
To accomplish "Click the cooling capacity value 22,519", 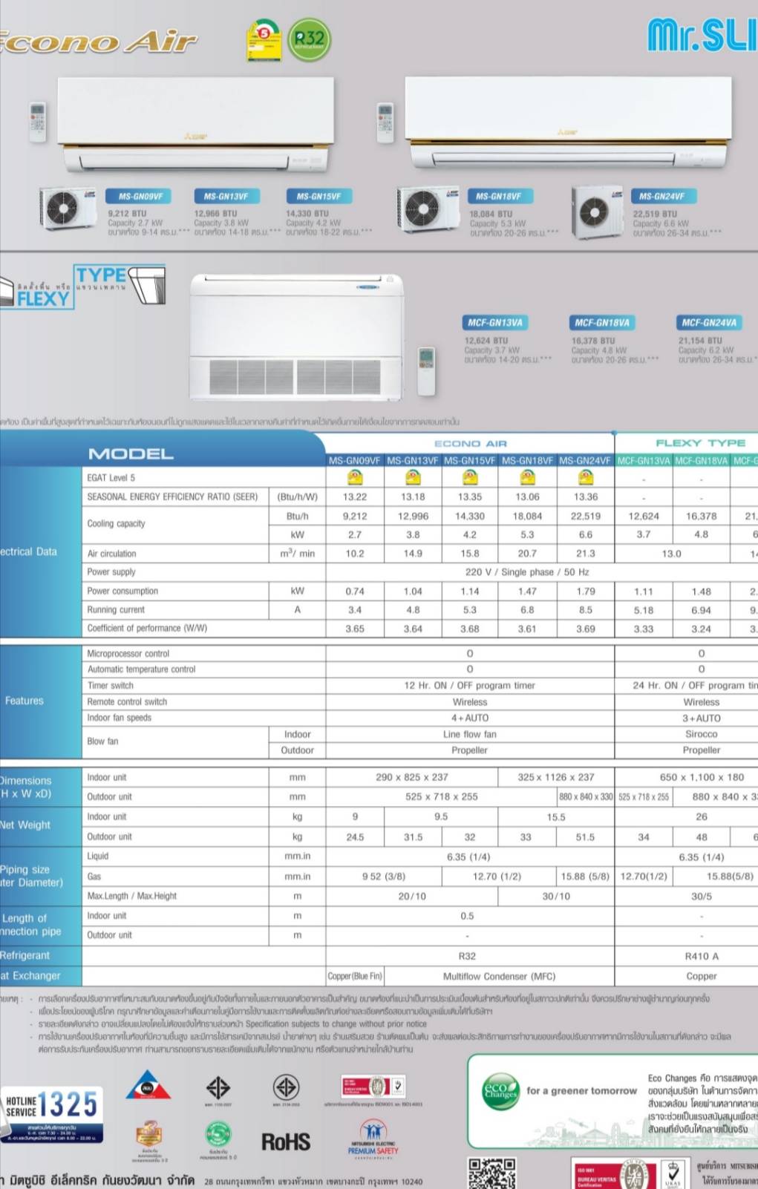I will pos(585,516).
